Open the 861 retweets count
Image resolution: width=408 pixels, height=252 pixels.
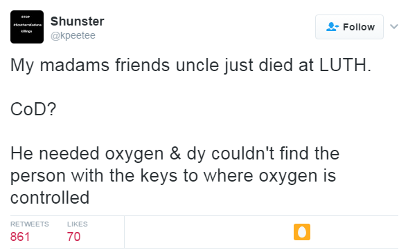20,237
